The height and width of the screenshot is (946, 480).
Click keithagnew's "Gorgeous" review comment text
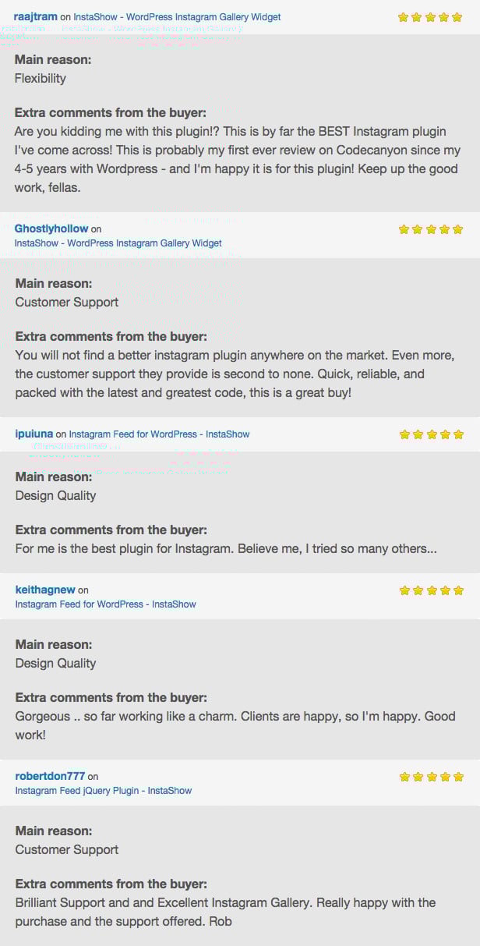point(235,725)
